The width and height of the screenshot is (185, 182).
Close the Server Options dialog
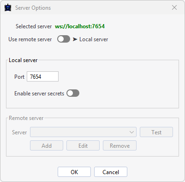tap(174, 7)
